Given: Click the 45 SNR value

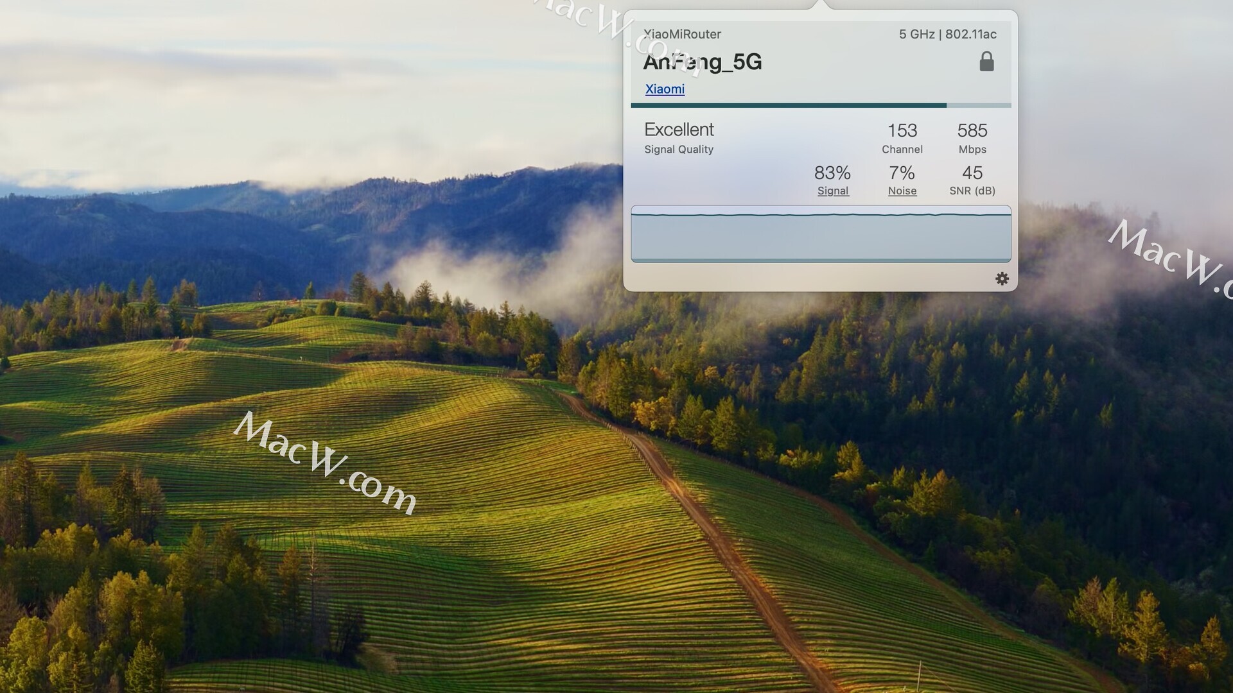Looking at the screenshot, I should coord(972,173).
